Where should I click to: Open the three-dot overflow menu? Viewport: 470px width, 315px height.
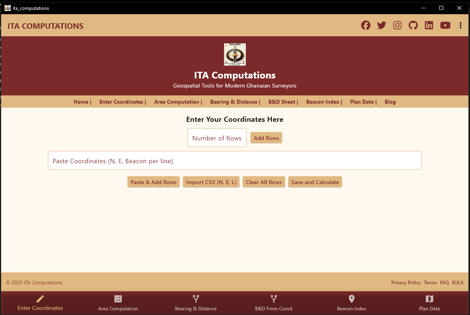(x=461, y=25)
